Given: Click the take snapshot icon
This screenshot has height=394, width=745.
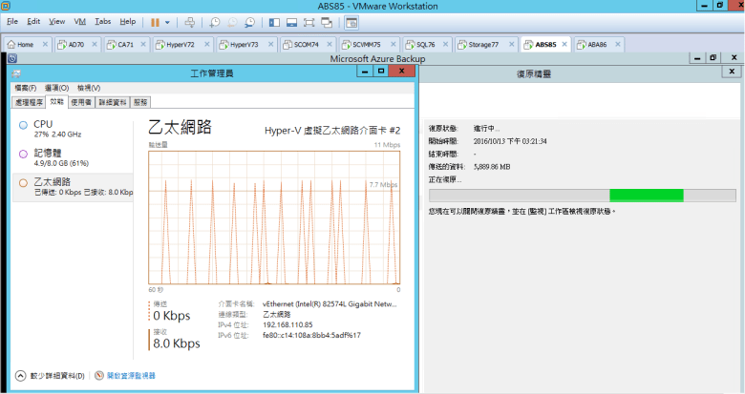Looking at the screenshot, I should pos(215,21).
